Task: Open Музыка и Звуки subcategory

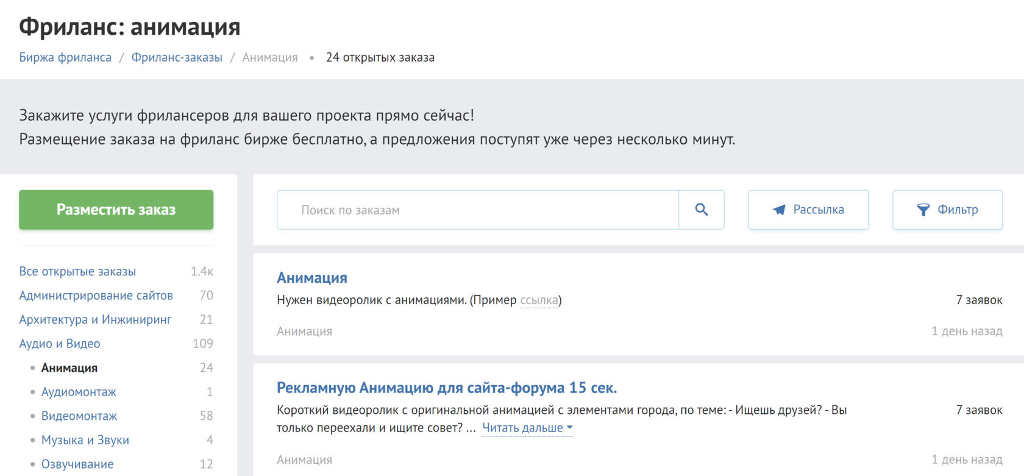Action: tap(85, 440)
